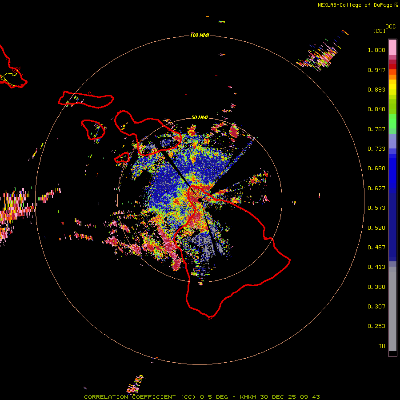The height and width of the screenshot is (400, 400).
Task: Click the 0.307 legend value
Action: click(376, 307)
